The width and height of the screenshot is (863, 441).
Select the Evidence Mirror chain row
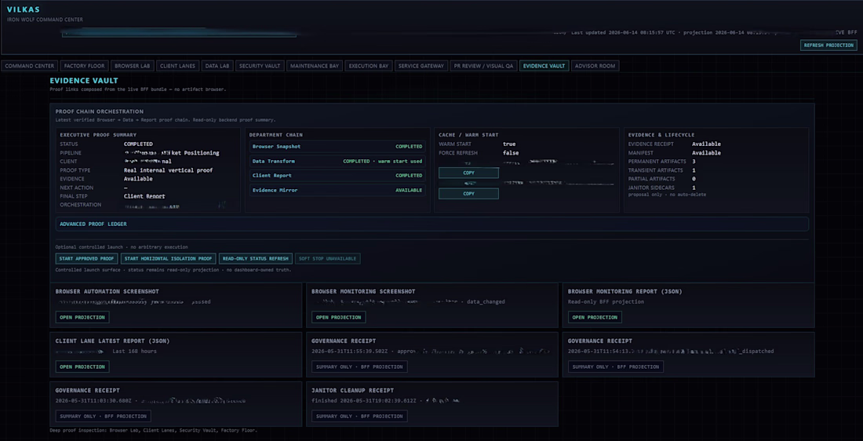point(337,190)
